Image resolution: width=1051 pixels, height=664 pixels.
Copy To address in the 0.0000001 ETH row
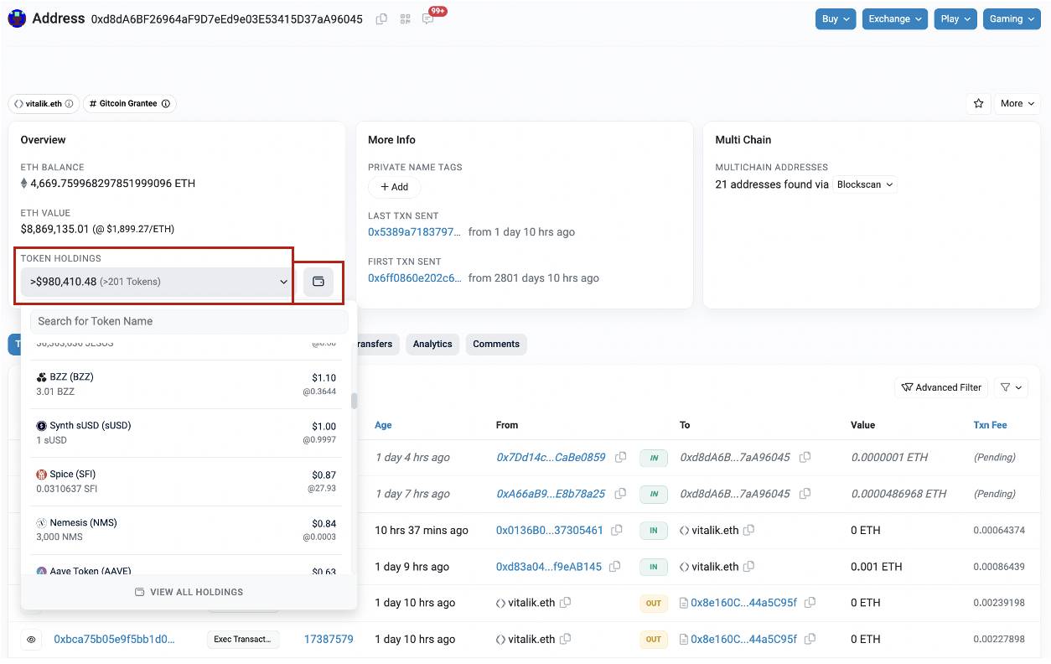click(805, 457)
